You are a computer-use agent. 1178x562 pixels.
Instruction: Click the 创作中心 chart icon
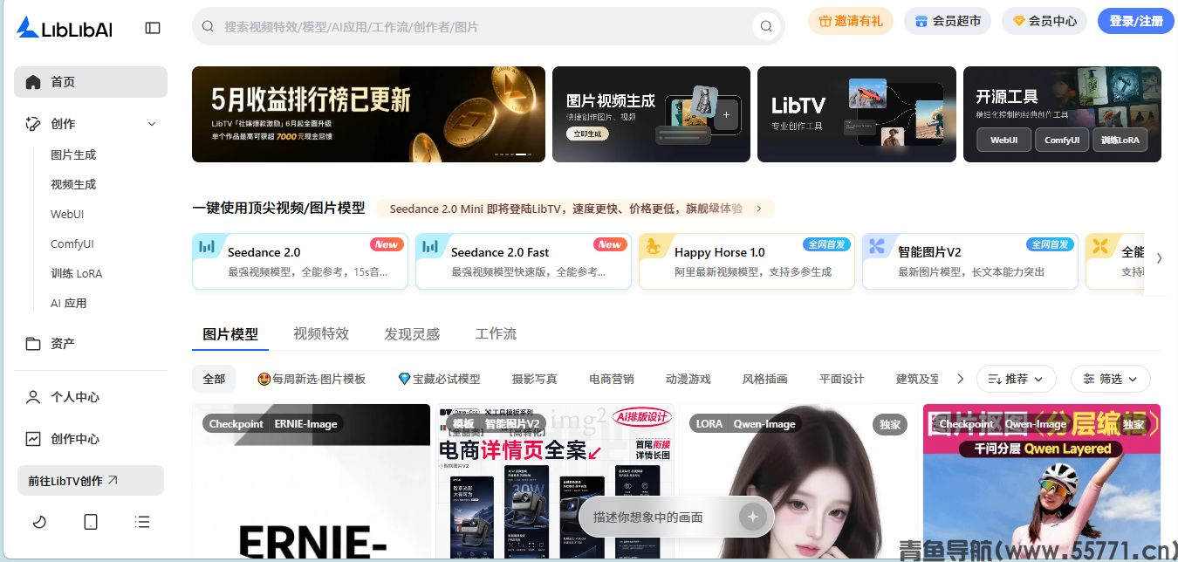(33, 439)
